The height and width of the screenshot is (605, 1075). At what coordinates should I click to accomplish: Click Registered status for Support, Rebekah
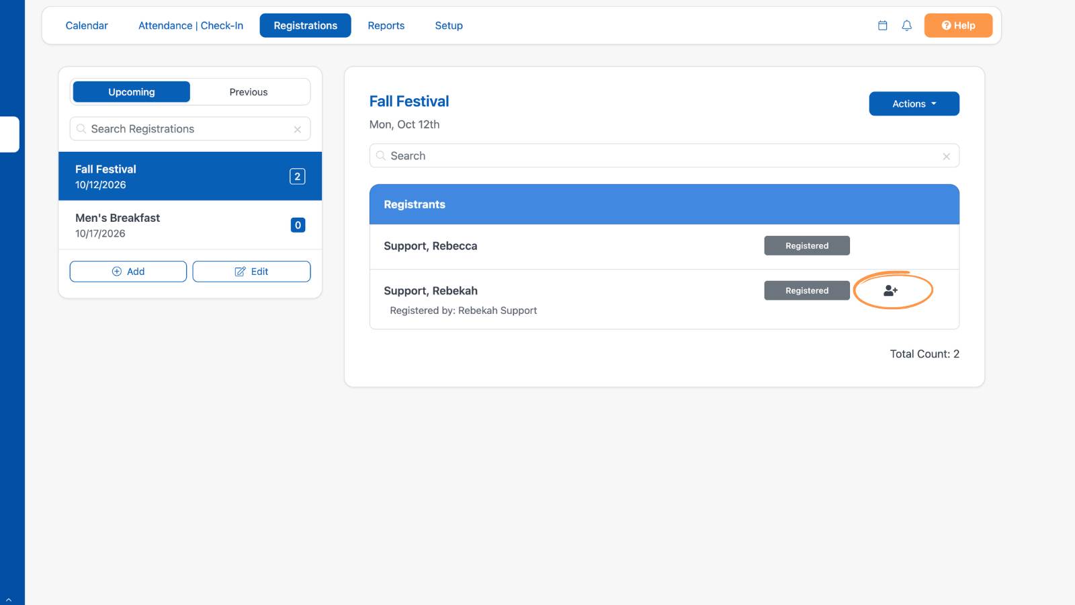pyautogui.click(x=807, y=290)
